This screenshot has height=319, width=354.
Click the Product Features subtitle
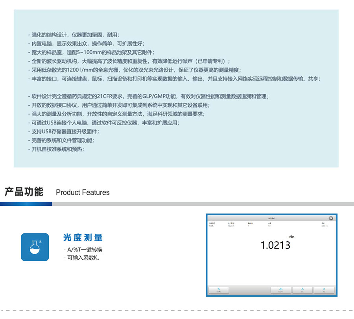[83, 192]
